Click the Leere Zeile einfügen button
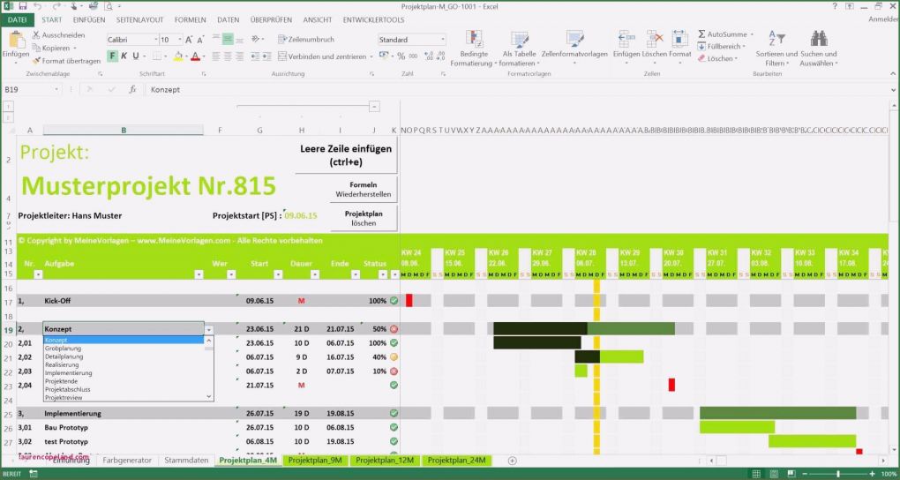Screen dimensions: 900x480 346,156
